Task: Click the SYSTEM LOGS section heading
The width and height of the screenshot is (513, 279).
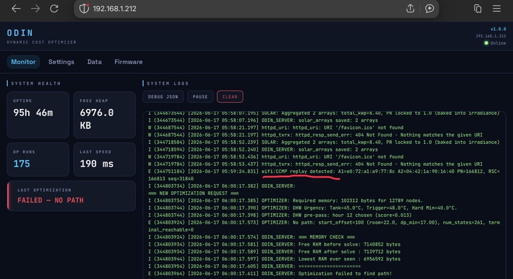Action: point(167,83)
